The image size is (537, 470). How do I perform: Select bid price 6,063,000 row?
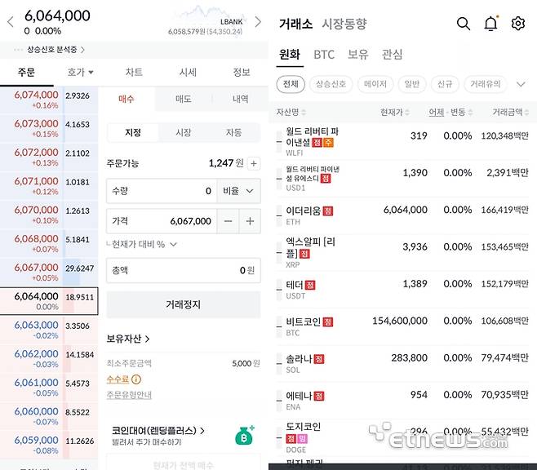coord(49,330)
